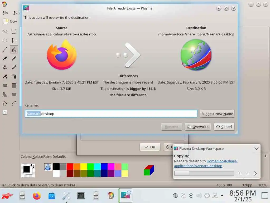The width and height of the screenshot is (270, 203).
Task: Click the transparent color icon in palette
Action: (48, 167)
